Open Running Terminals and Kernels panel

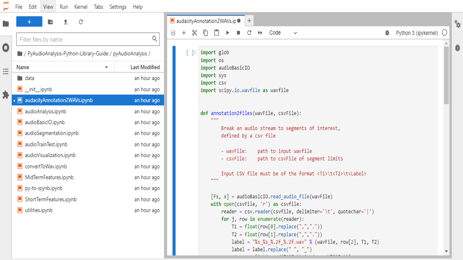[x=6, y=48]
